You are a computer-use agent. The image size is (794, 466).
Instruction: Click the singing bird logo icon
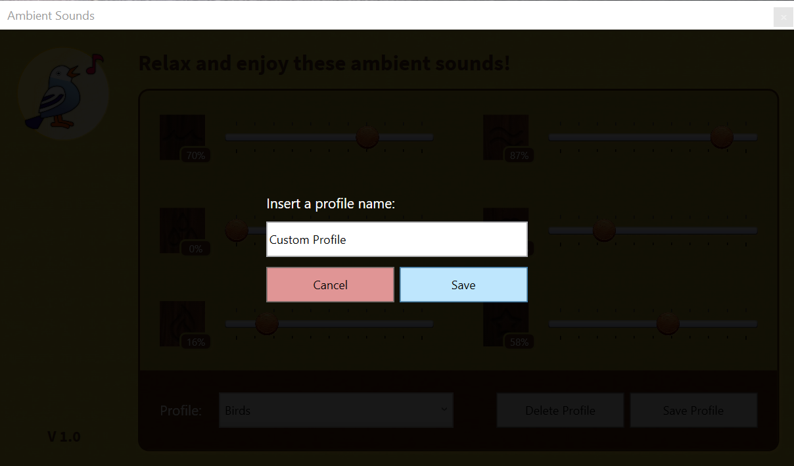click(62, 92)
